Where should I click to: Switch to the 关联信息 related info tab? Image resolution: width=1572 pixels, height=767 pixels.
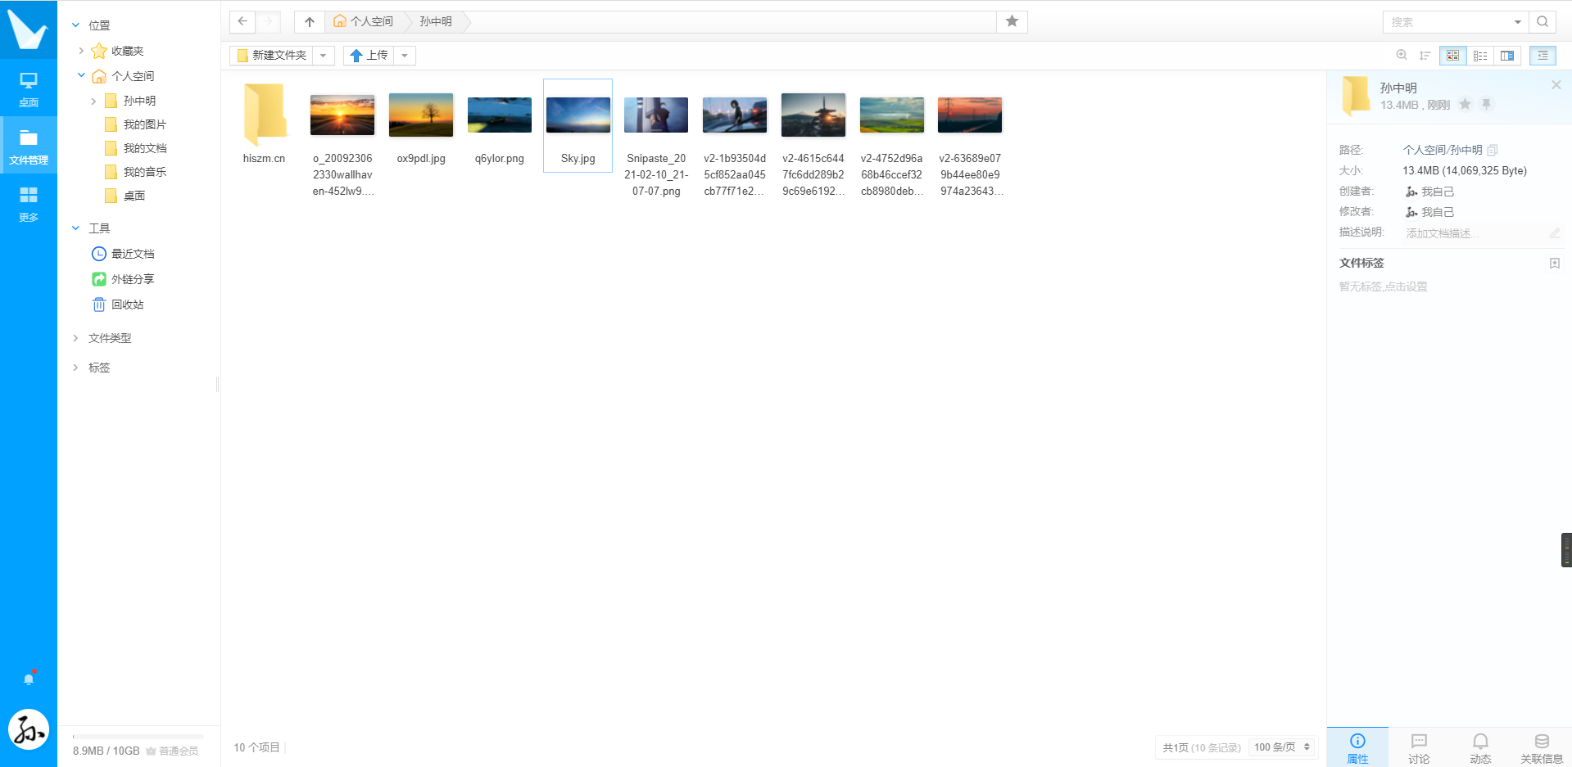pos(1542,747)
